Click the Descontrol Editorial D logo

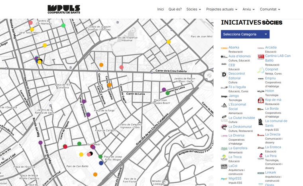(224, 74)
